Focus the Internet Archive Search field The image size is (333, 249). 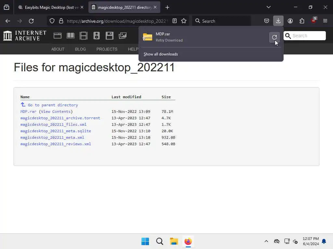pyautogui.click(x=305, y=36)
